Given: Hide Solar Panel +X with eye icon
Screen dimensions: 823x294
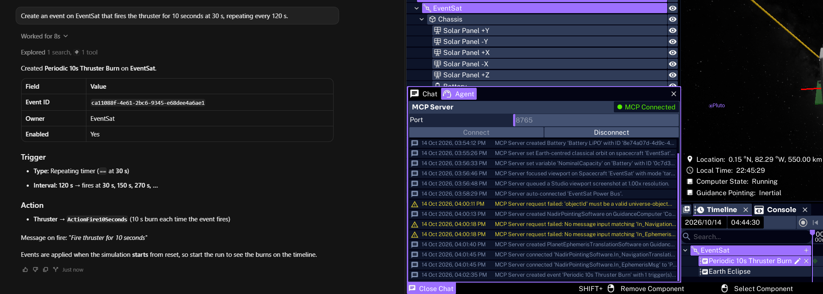Looking at the screenshot, I should pos(673,52).
